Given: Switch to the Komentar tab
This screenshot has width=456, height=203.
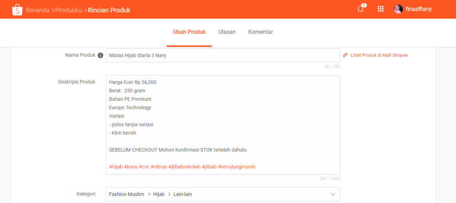Looking at the screenshot, I should pos(261,32).
